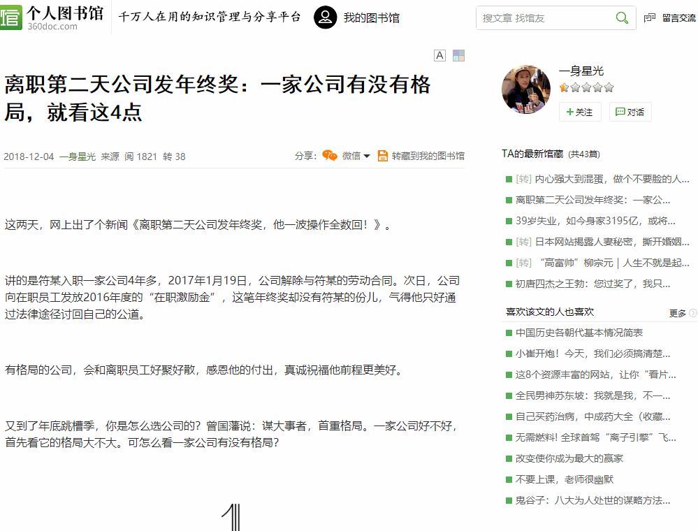Viewport: 698px width, 531px height.
Task: Select the 找馆友 search tab
Action: click(x=530, y=17)
